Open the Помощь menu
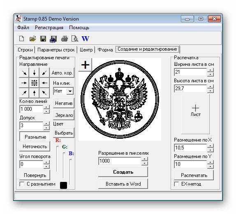236x214 pixels. coord(79,28)
